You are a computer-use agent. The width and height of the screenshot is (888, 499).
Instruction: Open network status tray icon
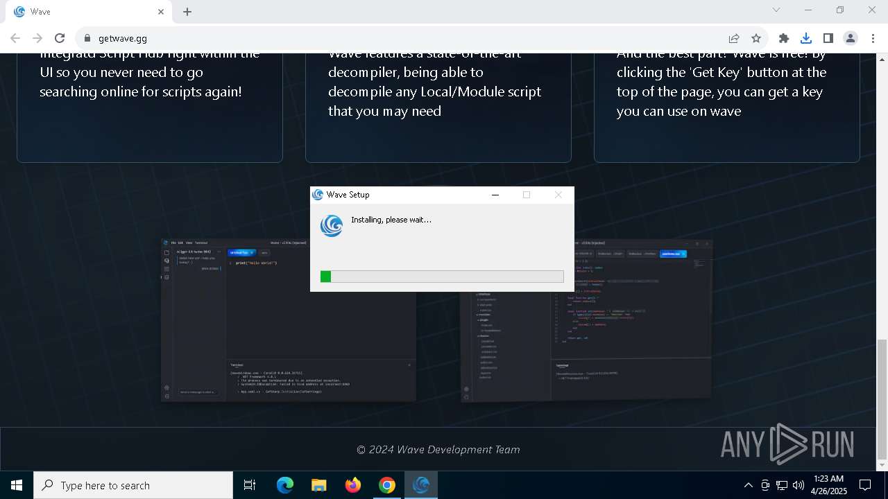coord(782,485)
